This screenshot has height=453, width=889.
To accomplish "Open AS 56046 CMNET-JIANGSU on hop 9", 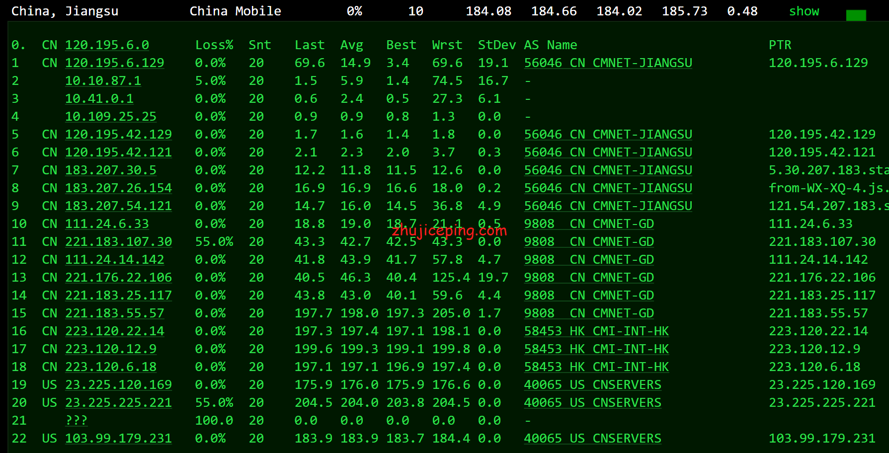I will [608, 206].
